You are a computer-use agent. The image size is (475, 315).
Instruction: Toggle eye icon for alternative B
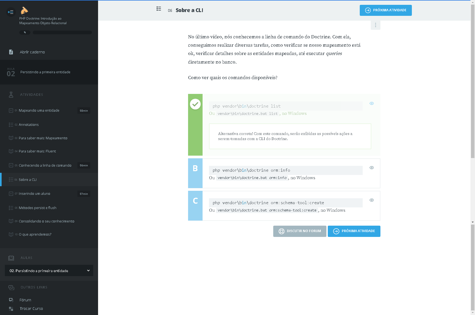(372, 168)
